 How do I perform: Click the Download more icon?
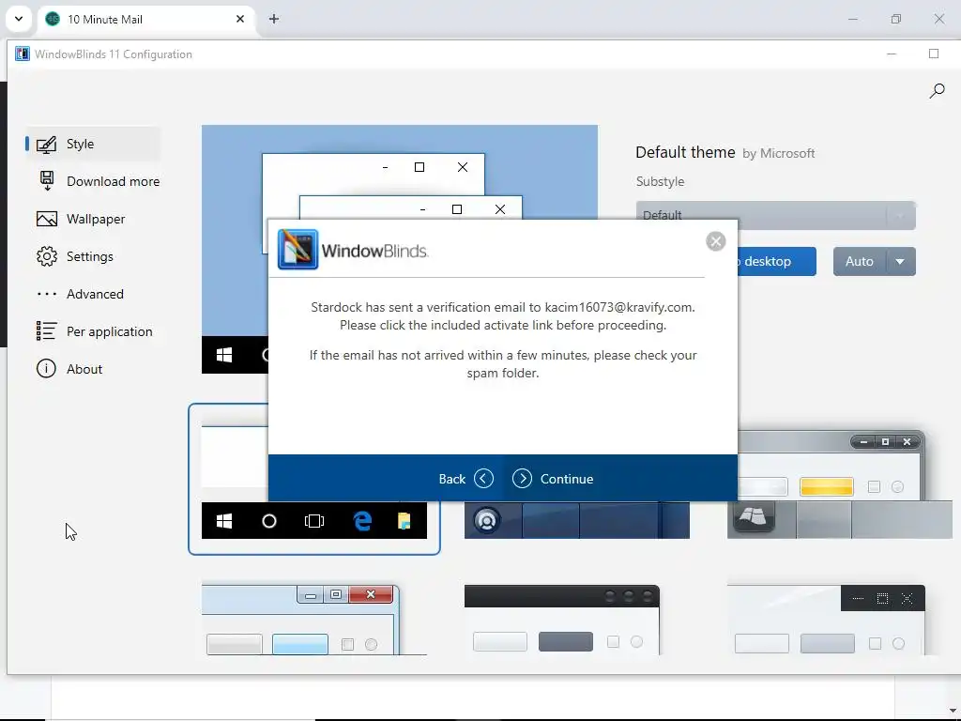point(47,181)
